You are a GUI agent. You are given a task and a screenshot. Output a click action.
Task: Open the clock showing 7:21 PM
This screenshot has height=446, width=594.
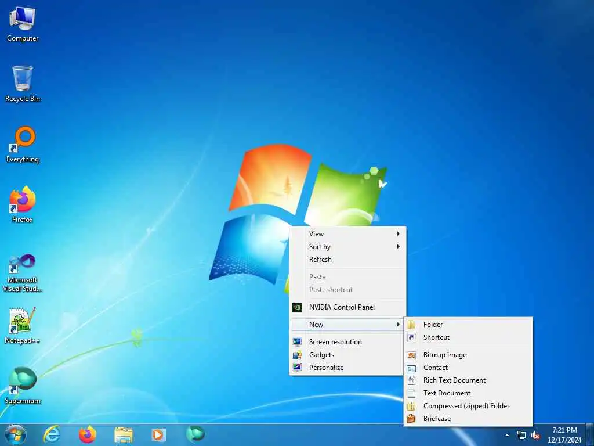click(564, 435)
